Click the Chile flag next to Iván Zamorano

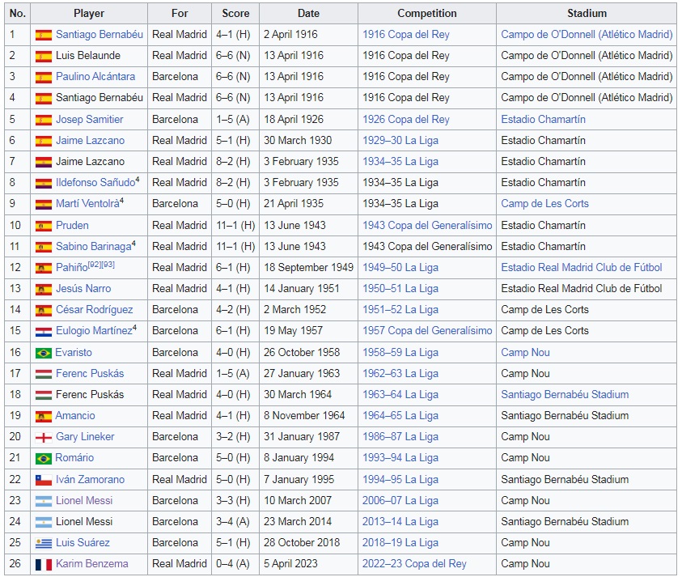coord(44,480)
